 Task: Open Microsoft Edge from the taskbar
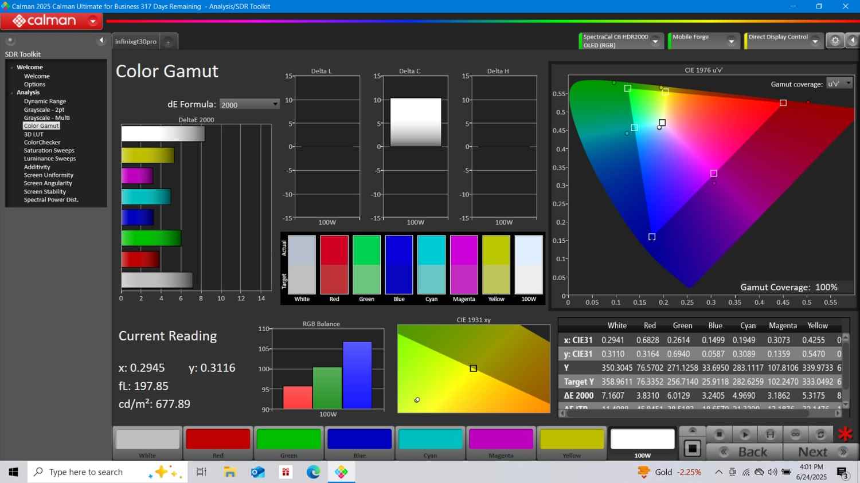pos(313,472)
